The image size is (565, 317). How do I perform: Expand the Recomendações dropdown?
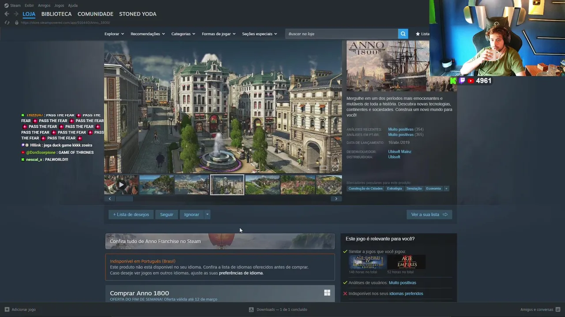(x=147, y=34)
